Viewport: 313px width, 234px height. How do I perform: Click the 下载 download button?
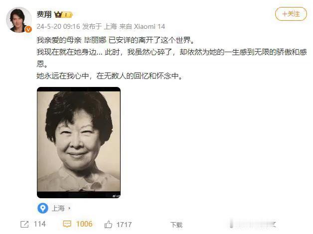[176, 225]
